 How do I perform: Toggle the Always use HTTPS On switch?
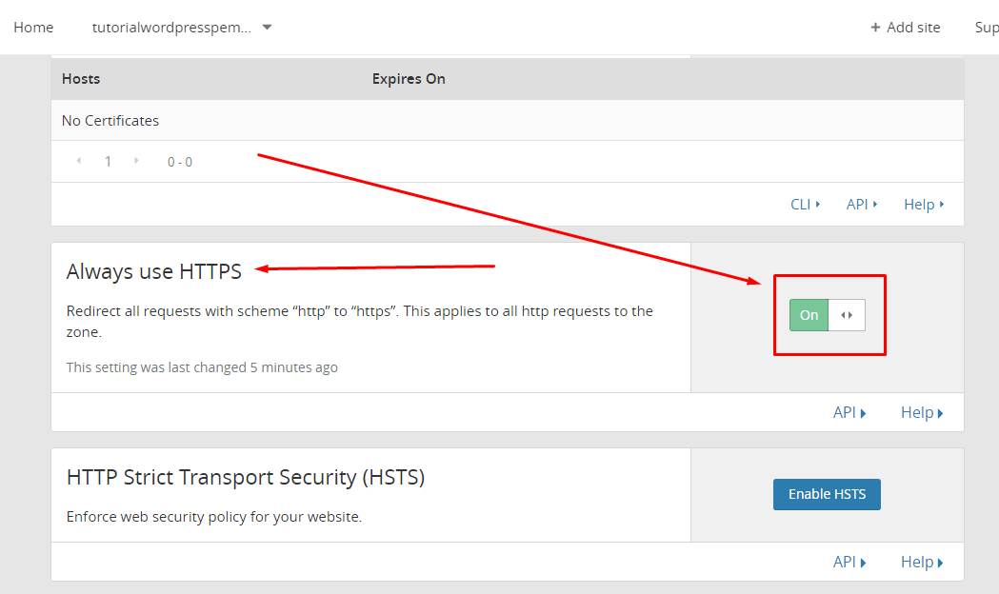(x=827, y=315)
